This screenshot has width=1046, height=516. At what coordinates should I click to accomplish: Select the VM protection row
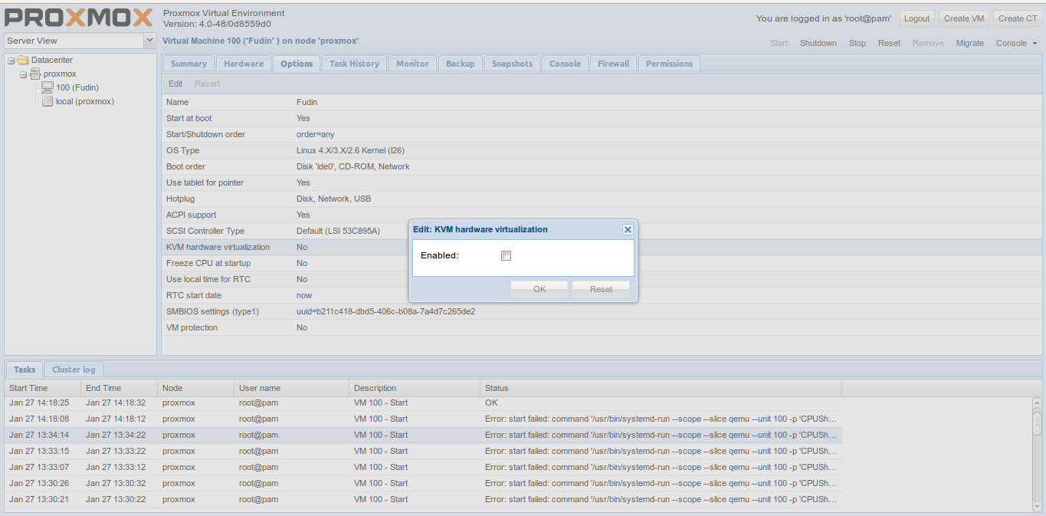tap(602, 327)
